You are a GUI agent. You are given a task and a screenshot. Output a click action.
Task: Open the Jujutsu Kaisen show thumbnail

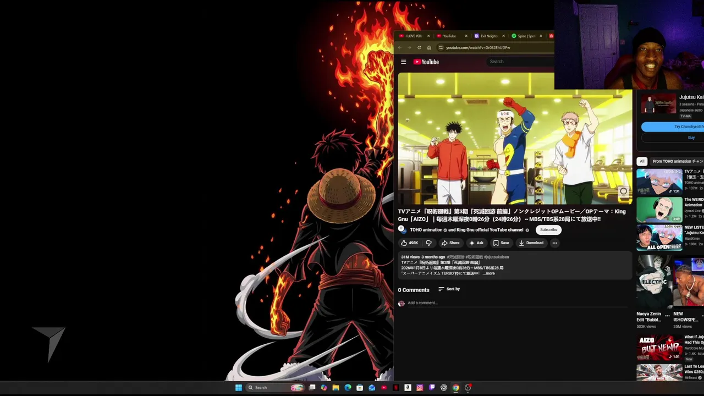pos(658,104)
